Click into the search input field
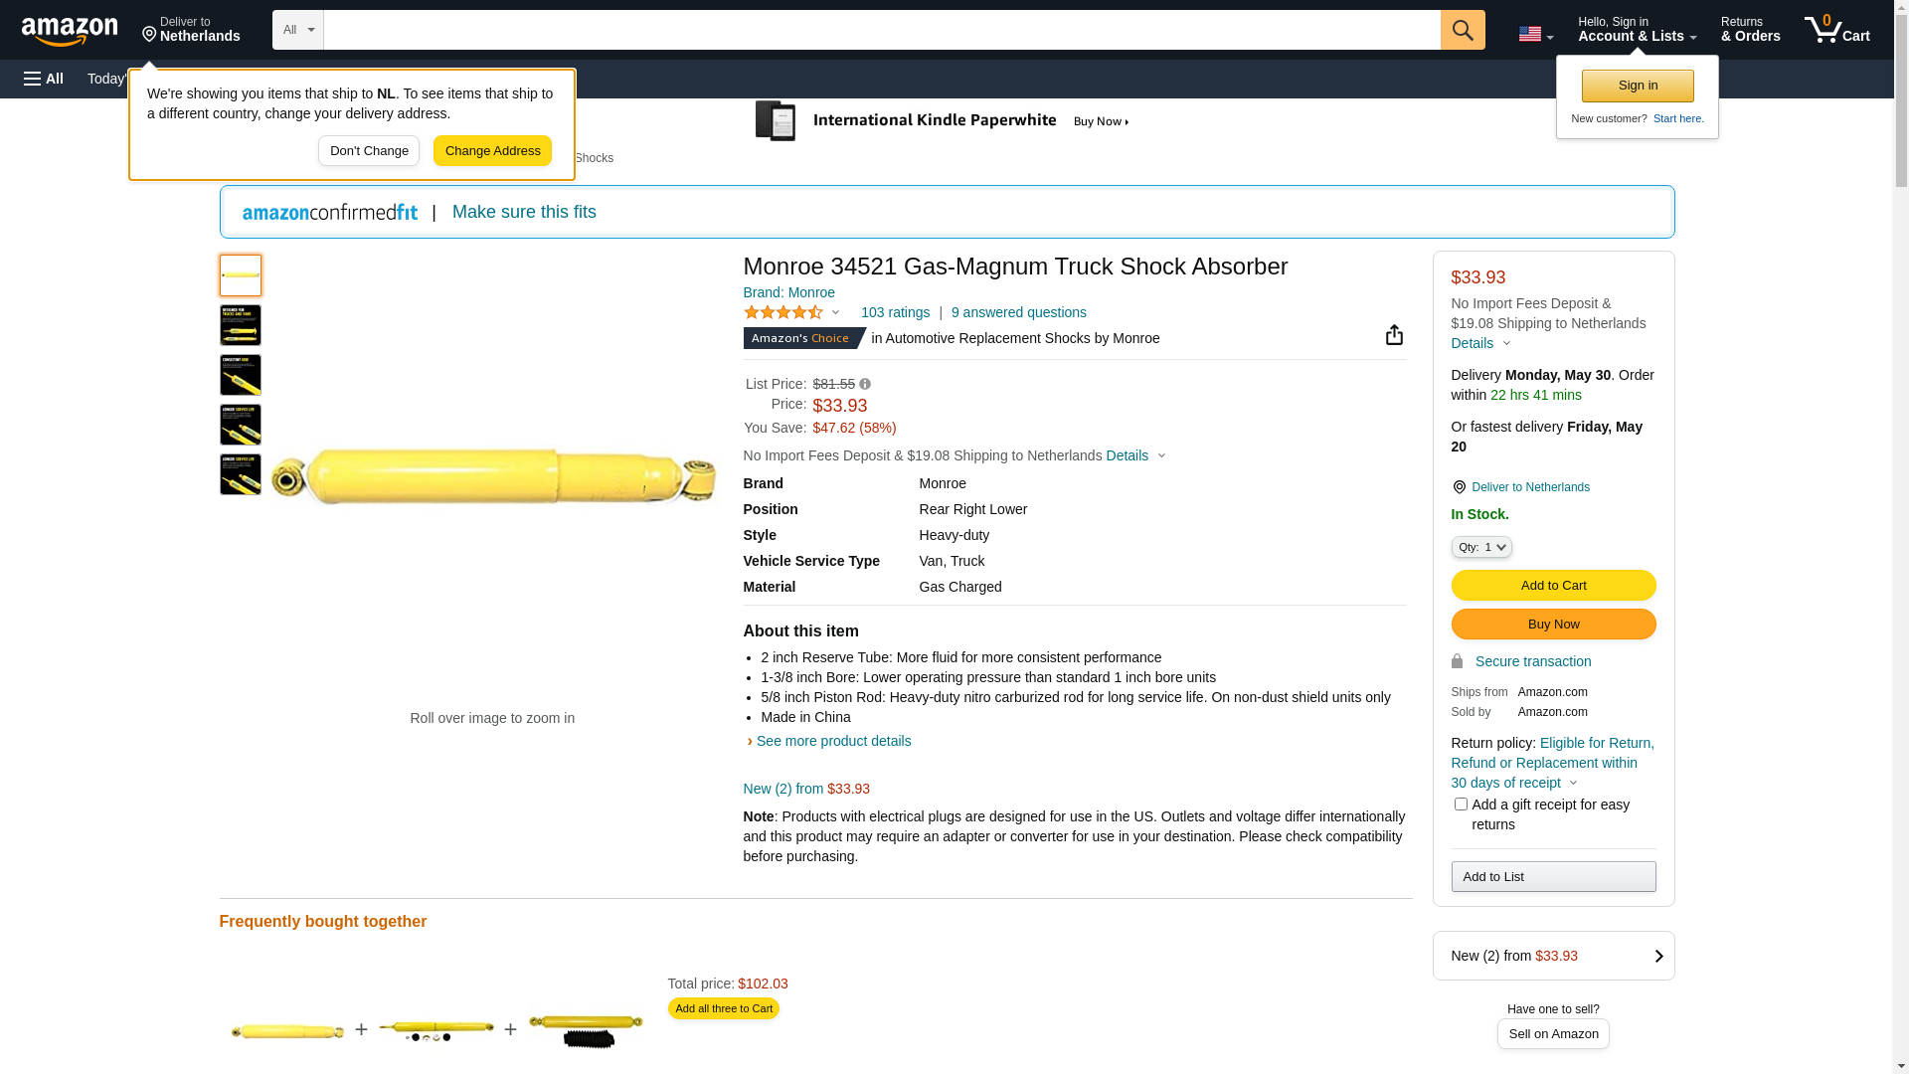The image size is (1909, 1074). tap(881, 30)
